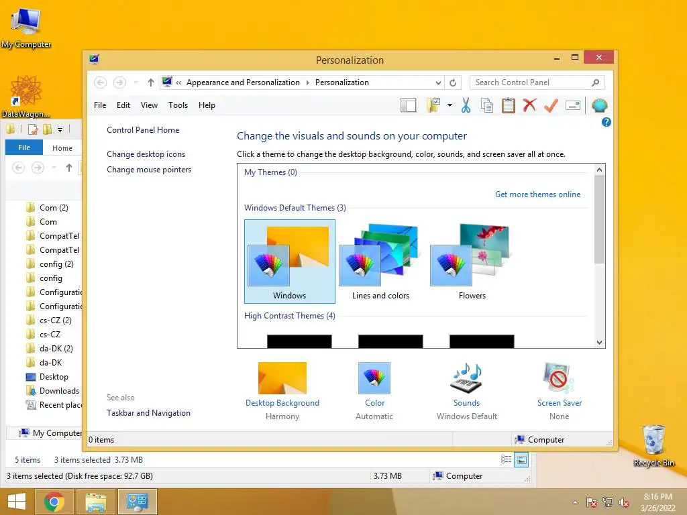The width and height of the screenshot is (687, 515).
Task: Select the Lines and colors theme
Action: click(x=380, y=262)
